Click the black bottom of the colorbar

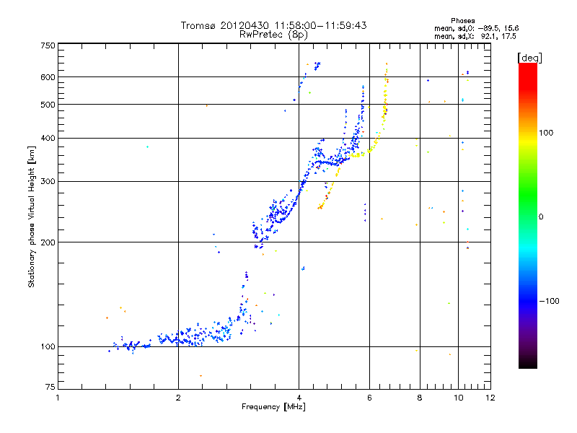point(528,363)
